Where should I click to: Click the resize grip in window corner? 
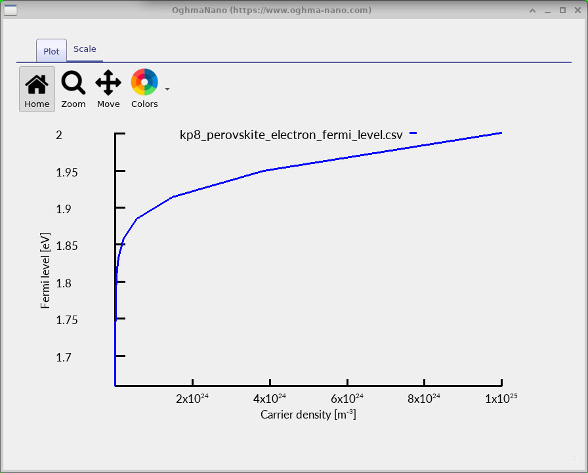573,458
